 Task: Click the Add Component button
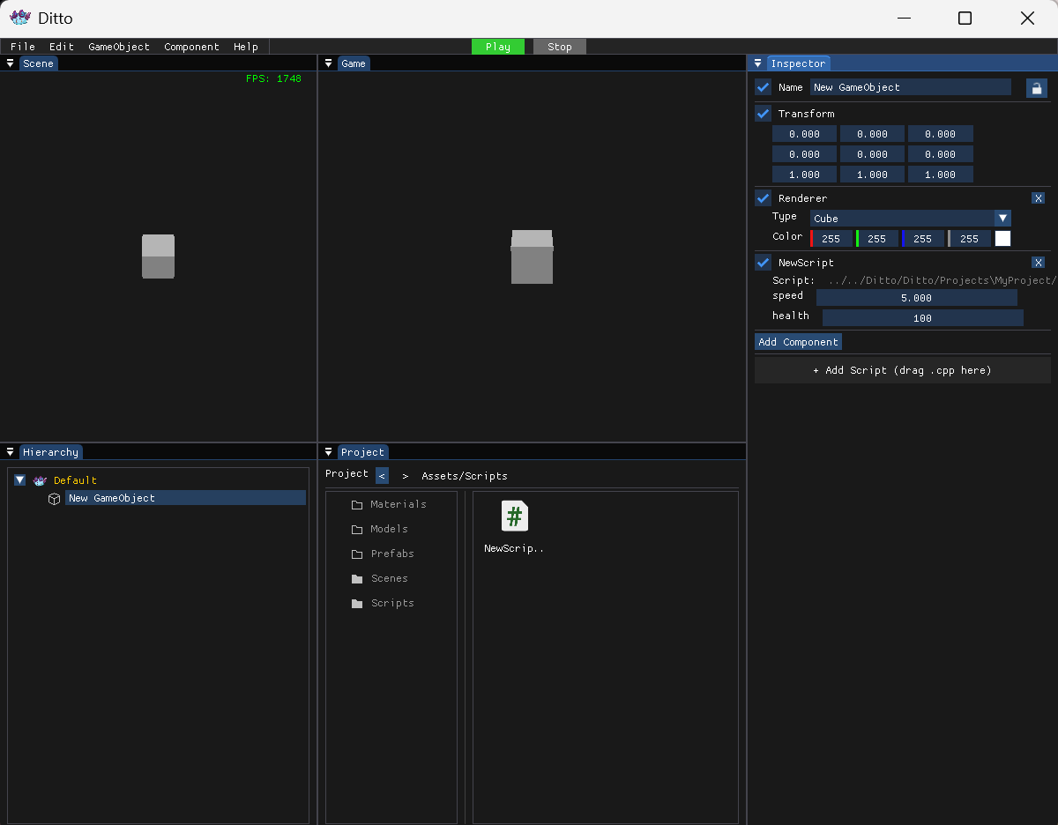(799, 342)
